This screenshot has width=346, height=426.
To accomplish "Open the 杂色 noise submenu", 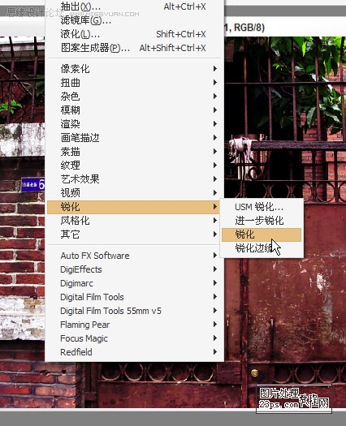I will point(135,97).
